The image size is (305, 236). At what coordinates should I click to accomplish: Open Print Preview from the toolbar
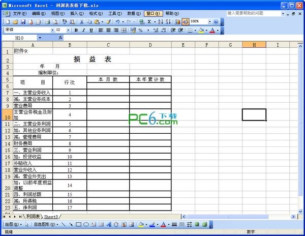55,22
